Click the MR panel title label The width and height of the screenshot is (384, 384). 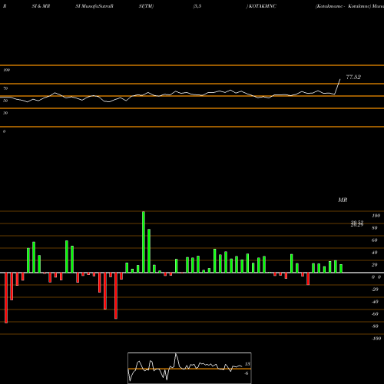(x=343, y=200)
